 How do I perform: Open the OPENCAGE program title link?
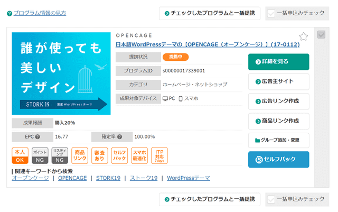point(208,44)
